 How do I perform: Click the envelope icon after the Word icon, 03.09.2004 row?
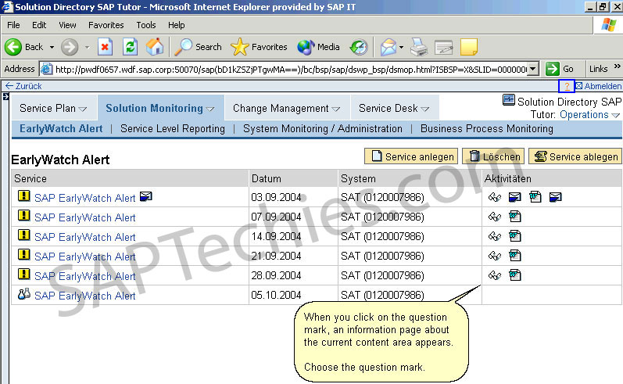point(556,197)
